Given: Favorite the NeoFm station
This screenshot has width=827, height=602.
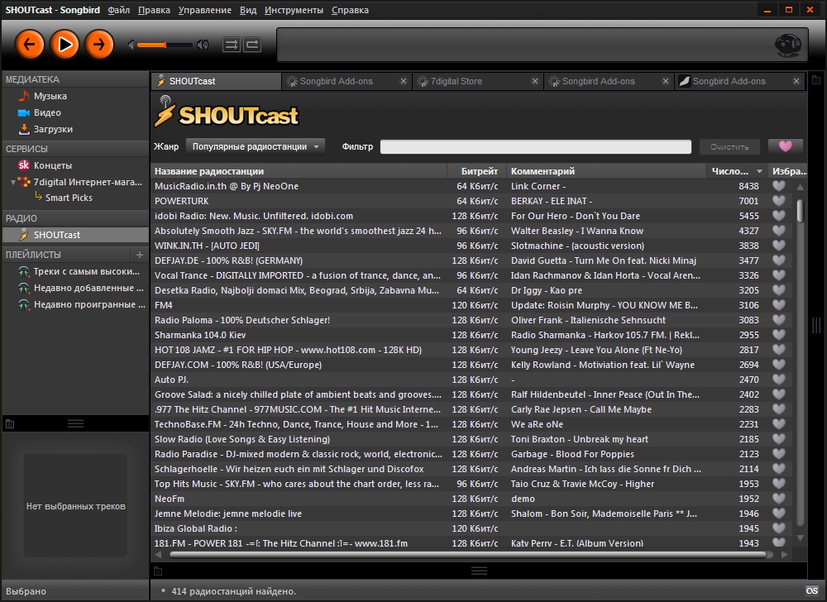Looking at the screenshot, I should [778, 499].
